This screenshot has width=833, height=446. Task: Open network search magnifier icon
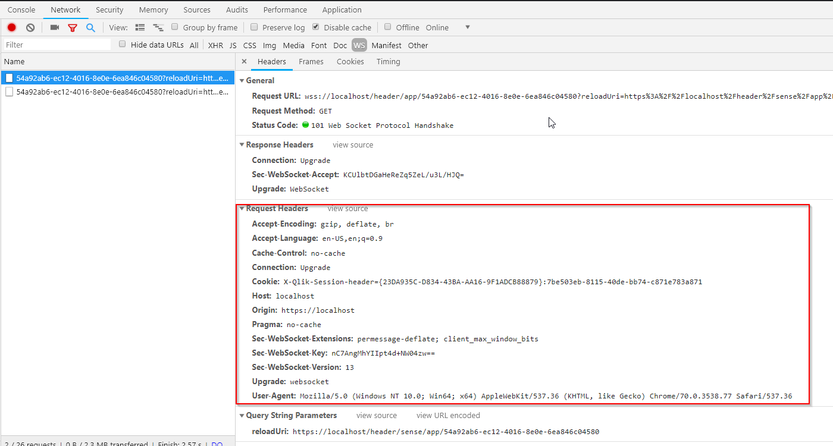(x=90, y=27)
